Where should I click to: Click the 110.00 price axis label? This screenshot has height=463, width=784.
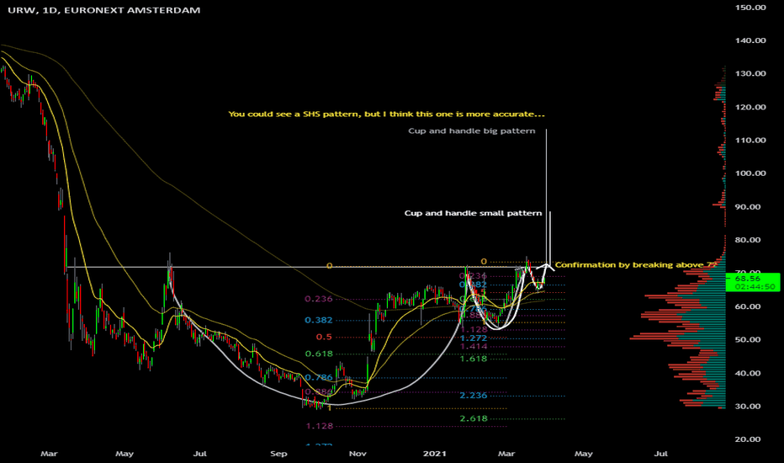[x=750, y=140]
